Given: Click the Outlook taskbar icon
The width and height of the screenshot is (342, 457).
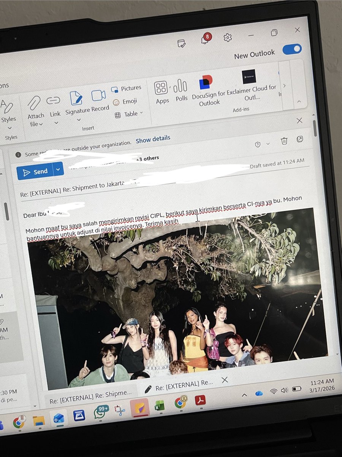Looking at the screenshot, I should [59, 418].
